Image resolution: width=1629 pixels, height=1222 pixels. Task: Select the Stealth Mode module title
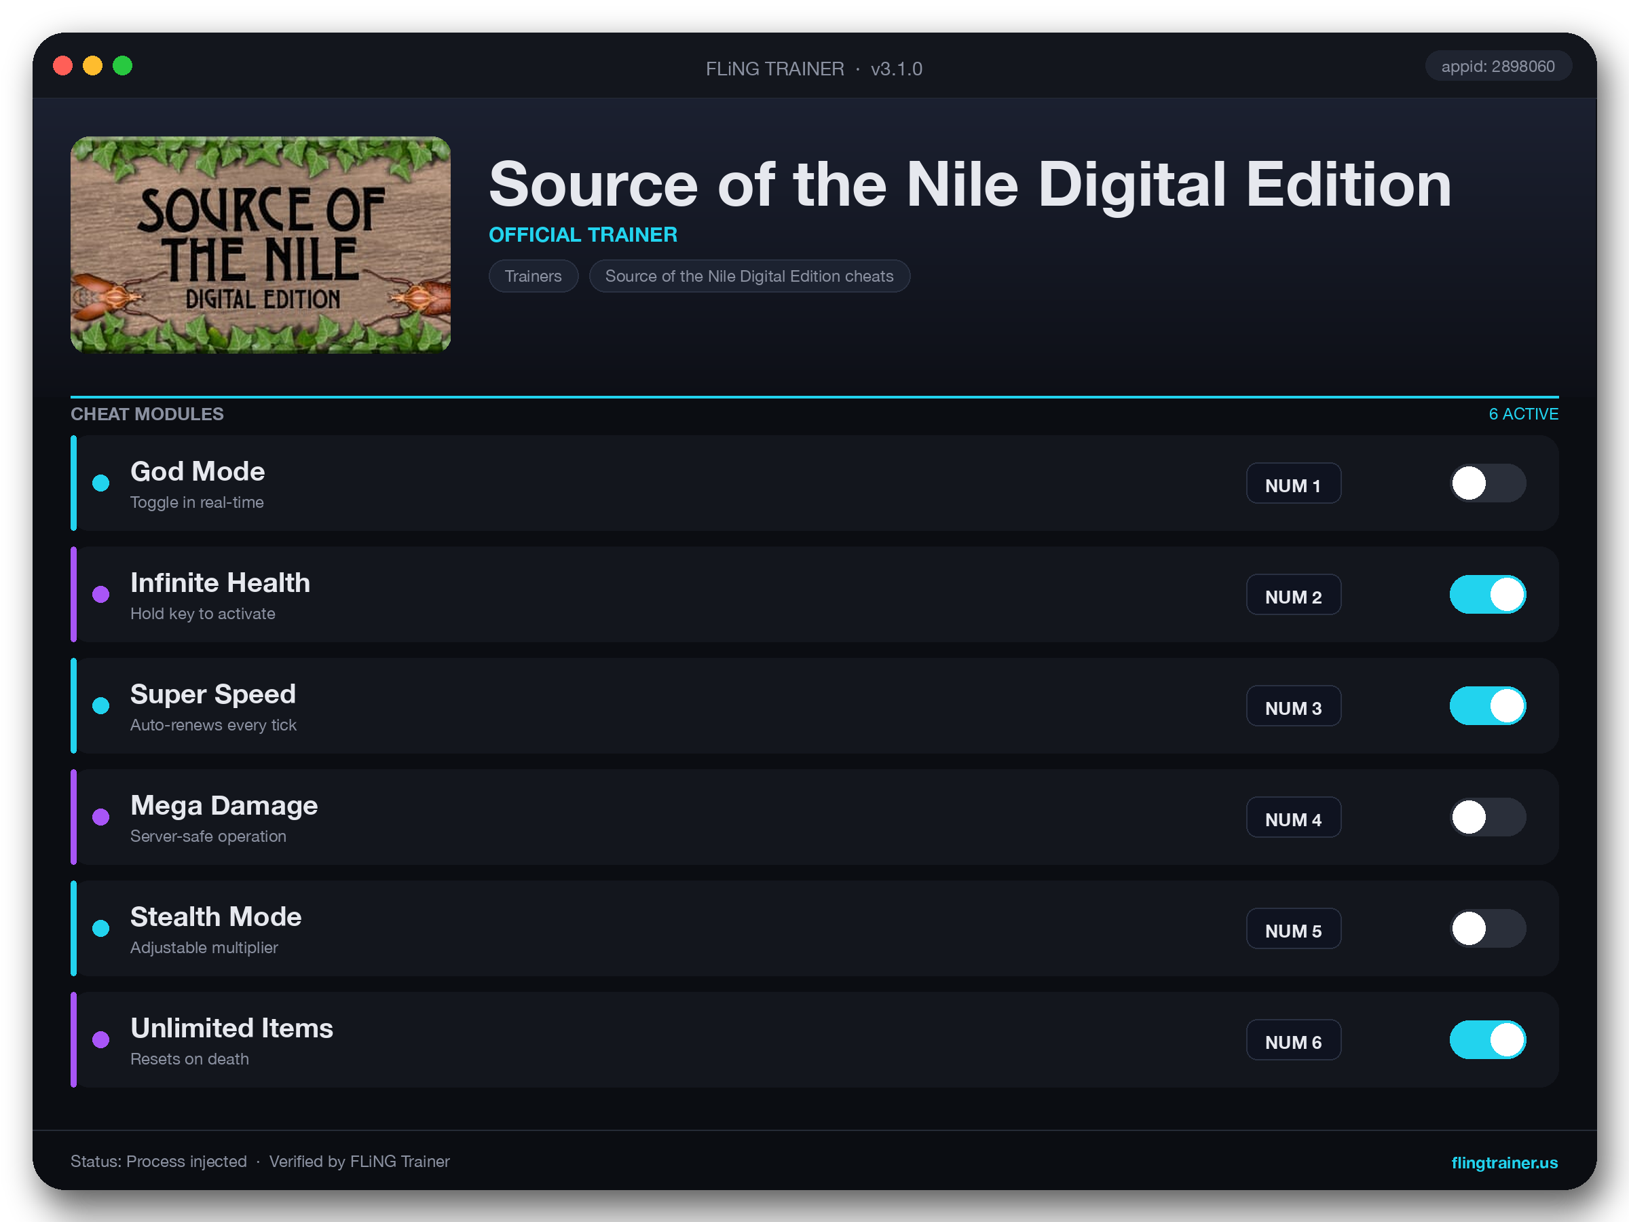(216, 916)
